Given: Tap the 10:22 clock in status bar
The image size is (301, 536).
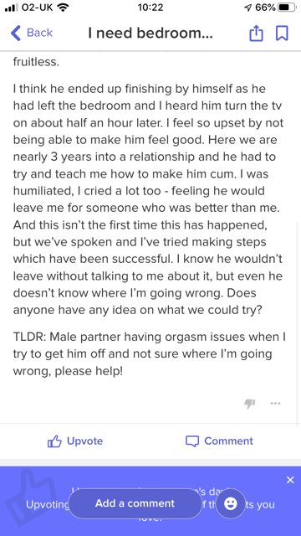Looking at the screenshot, I should [150, 8].
